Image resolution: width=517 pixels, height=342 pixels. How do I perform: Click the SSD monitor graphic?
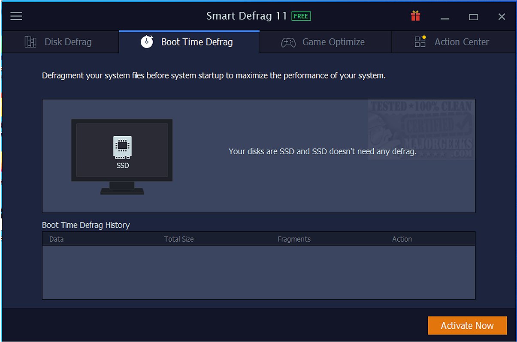pos(122,157)
